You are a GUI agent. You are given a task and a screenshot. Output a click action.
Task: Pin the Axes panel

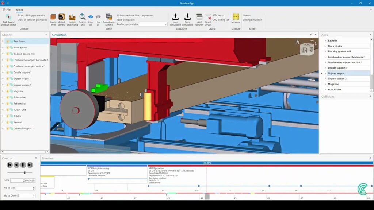pyautogui.click(x=370, y=35)
